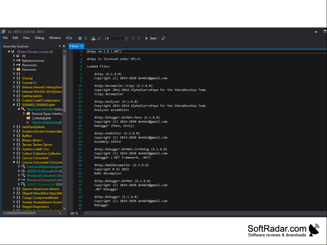Click the "Analyzes assemblies" line

(x=112, y=110)
